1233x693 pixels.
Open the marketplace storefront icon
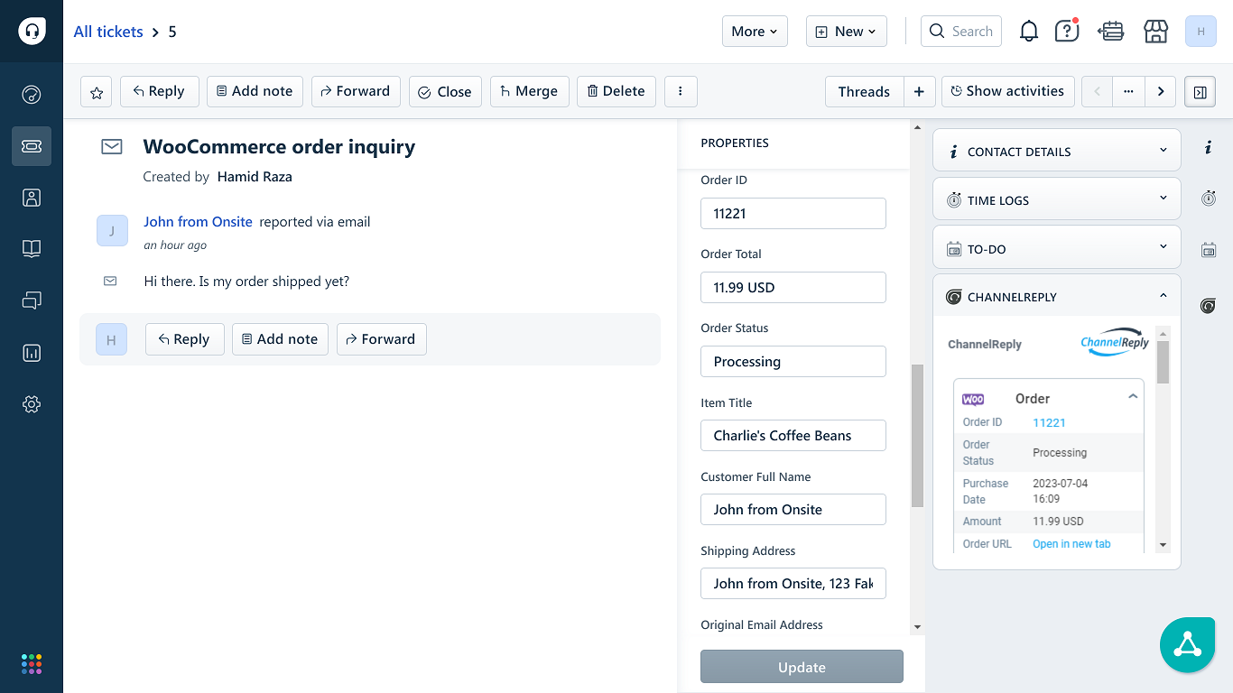(1156, 32)
